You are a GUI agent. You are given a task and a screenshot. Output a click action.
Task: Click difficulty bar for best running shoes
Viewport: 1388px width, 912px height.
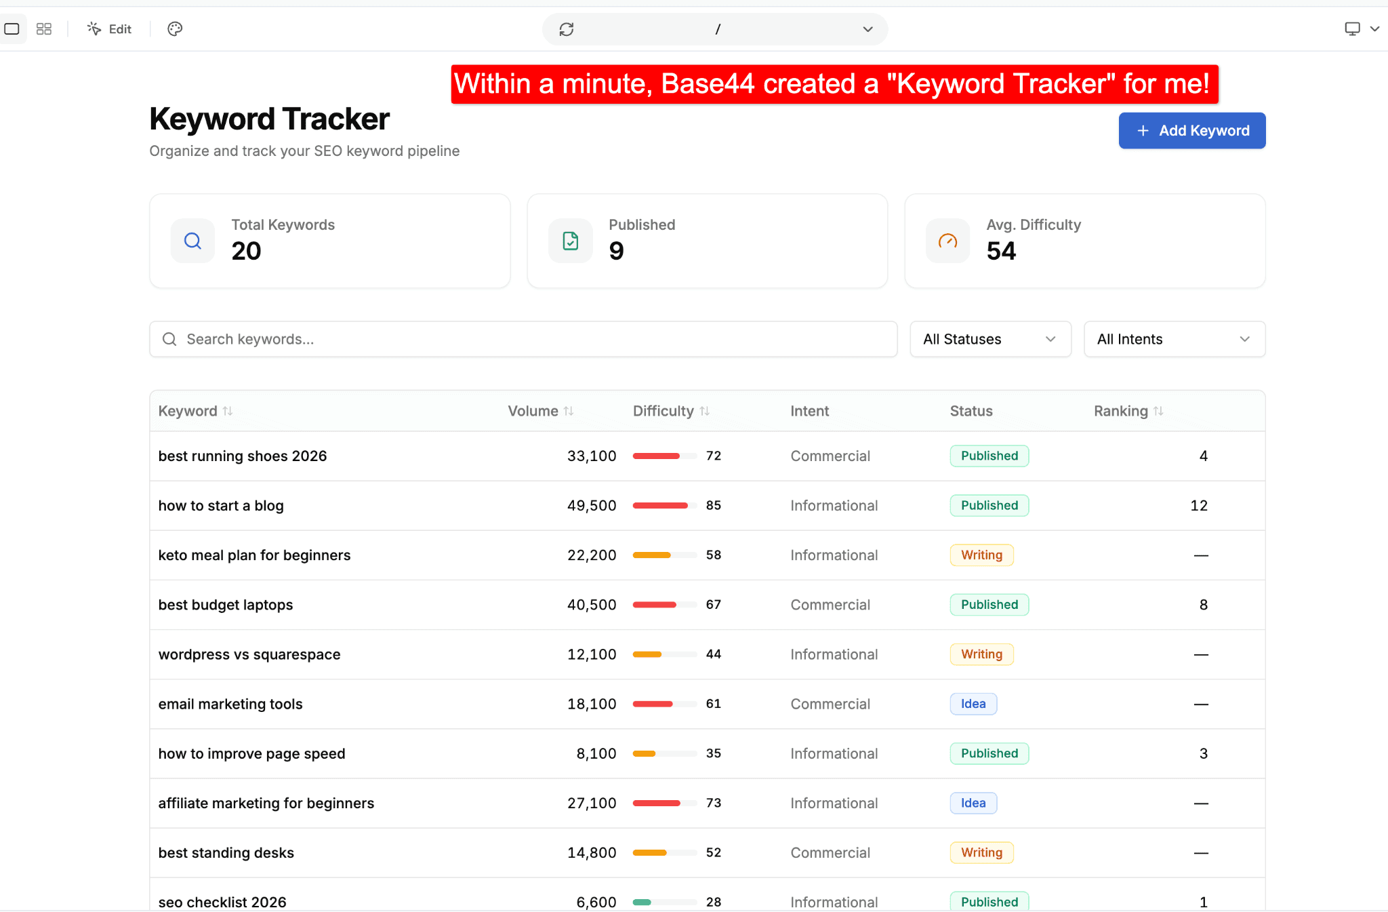coord(664,456)
